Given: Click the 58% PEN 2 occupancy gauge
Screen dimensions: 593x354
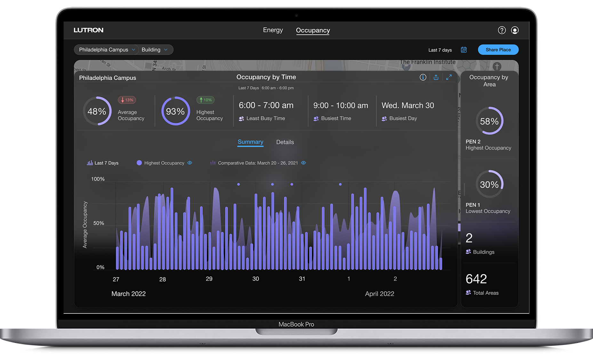Looking at the screenshot, I should click(489, 121).
